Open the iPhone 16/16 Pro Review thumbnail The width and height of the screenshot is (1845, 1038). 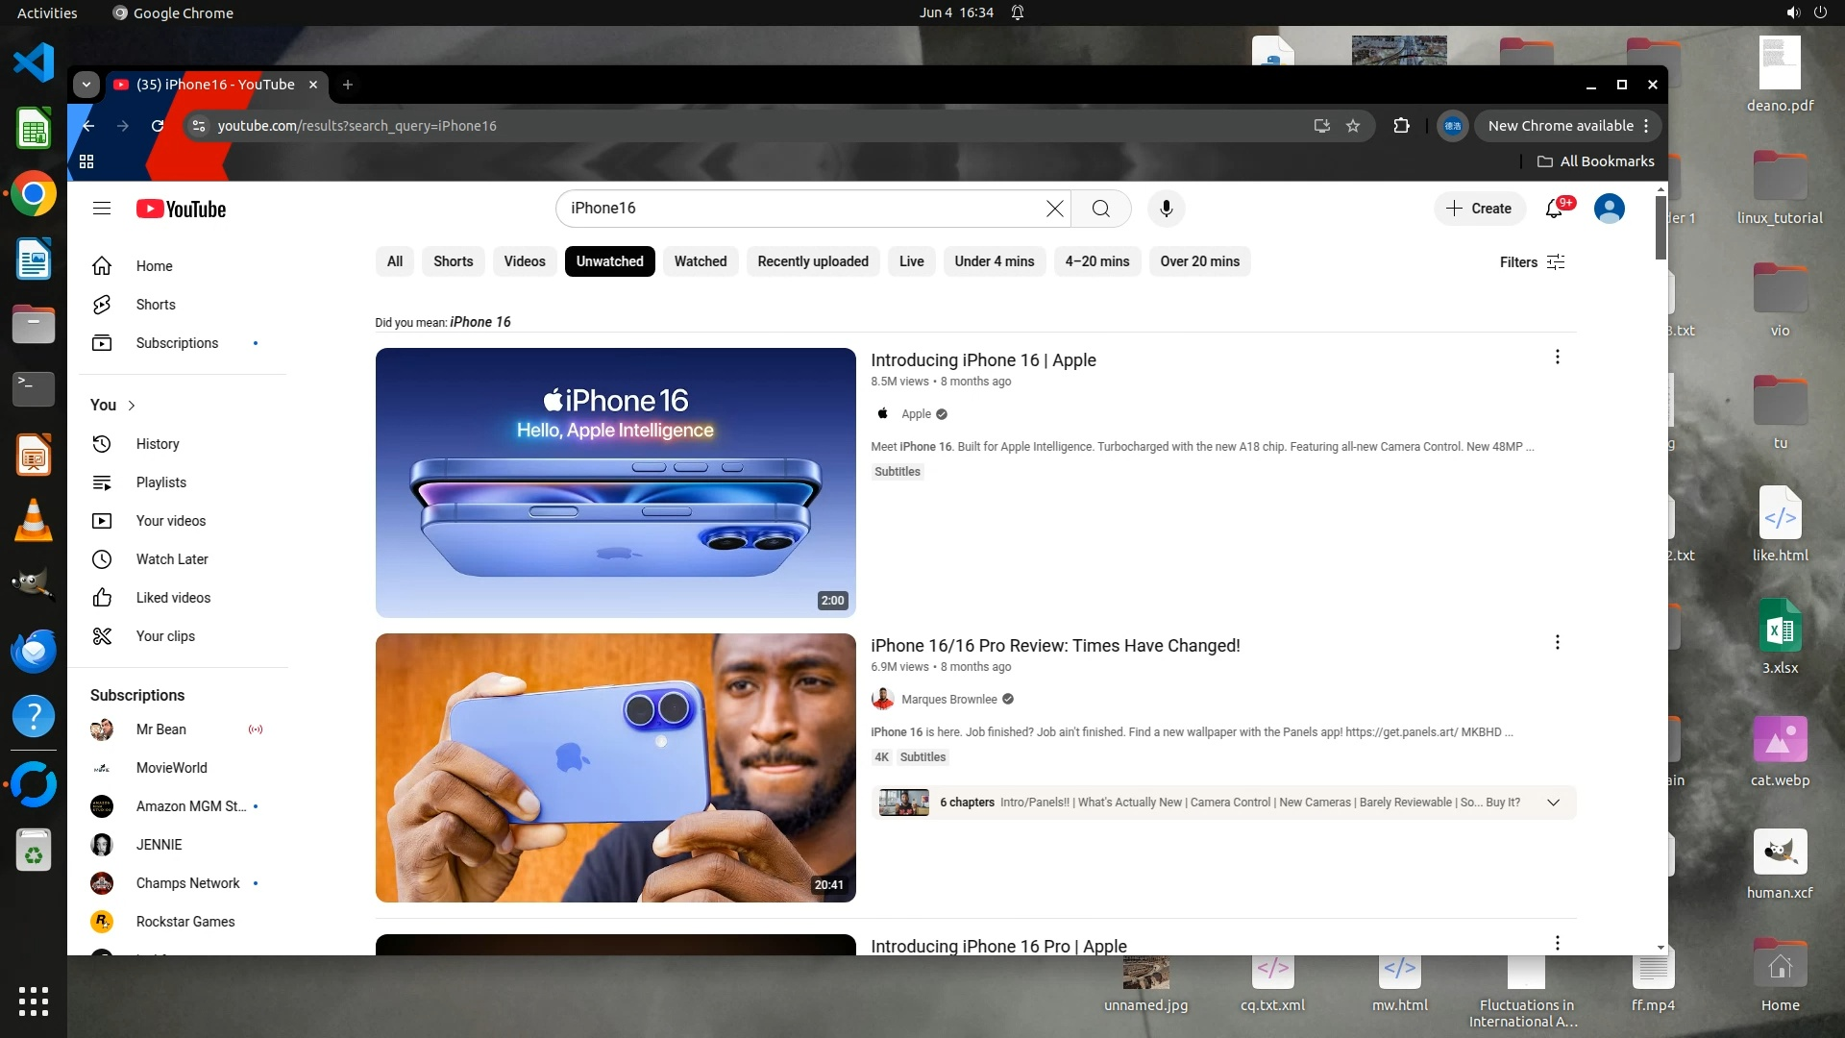click(x=615, y=767)
